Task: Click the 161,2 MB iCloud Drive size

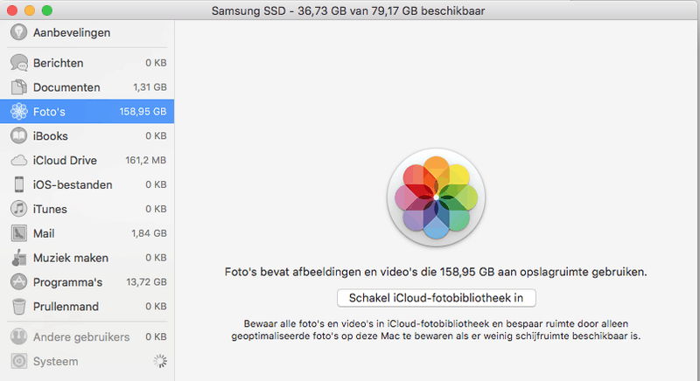Action: [145, 160]
